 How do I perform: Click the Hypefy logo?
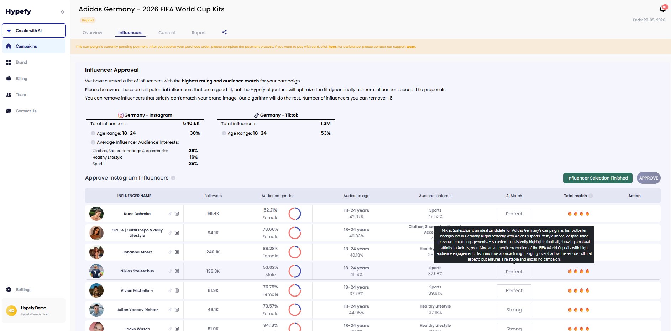click(x=19, y=11)
